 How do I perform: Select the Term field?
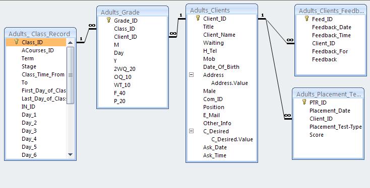click(x=28, y=58)
